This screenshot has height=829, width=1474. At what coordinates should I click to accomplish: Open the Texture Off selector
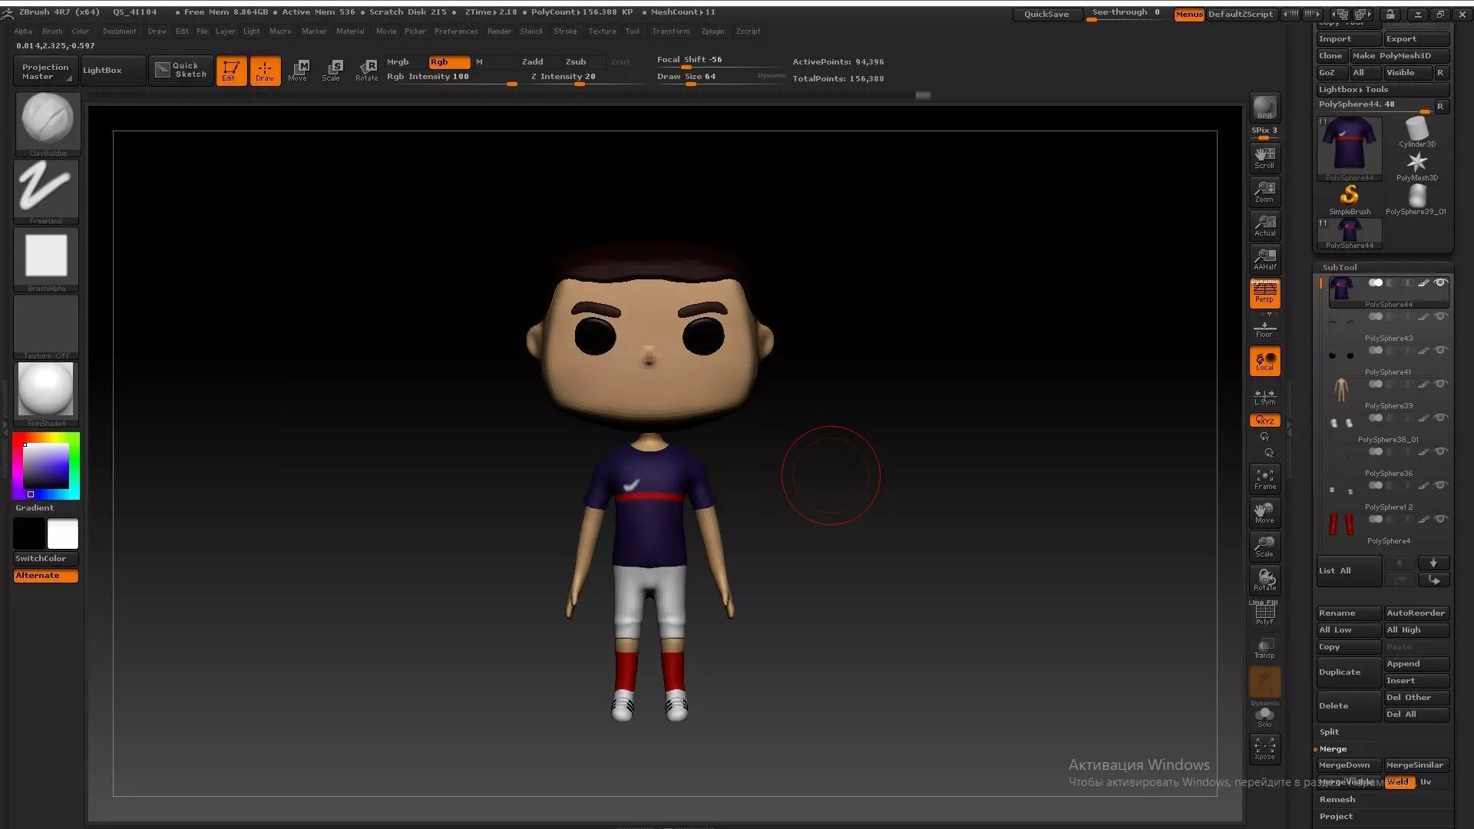[47, 326]
